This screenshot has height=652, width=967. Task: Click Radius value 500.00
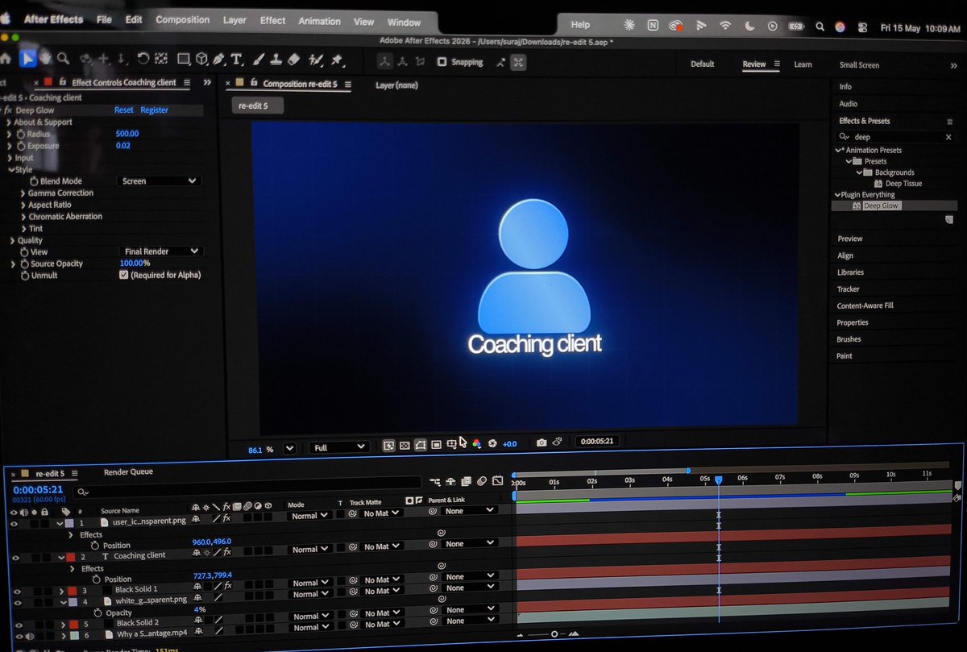(x=127, y=134)
